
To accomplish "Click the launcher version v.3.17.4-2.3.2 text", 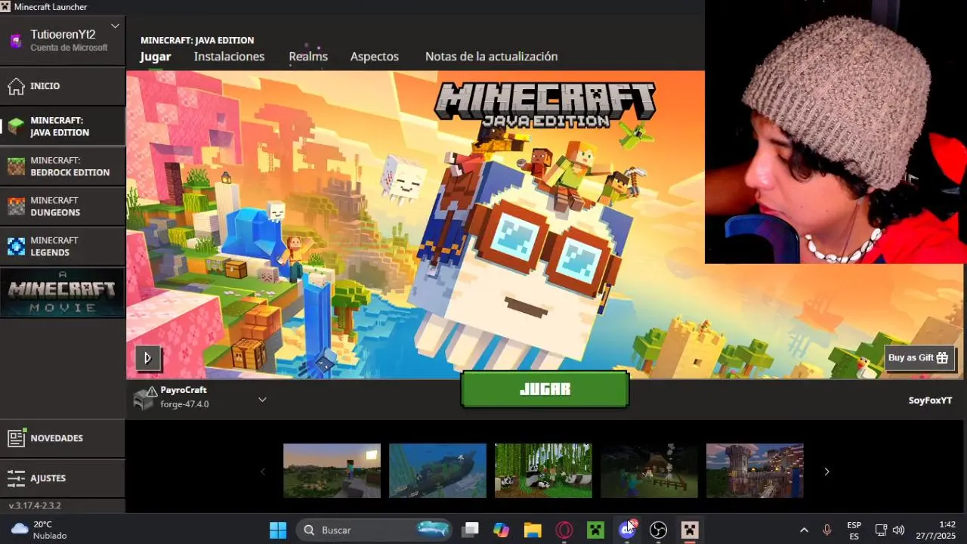I will [35, 505].
